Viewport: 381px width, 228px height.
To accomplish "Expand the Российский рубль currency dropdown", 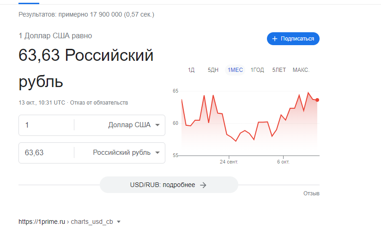I will 127,152.
